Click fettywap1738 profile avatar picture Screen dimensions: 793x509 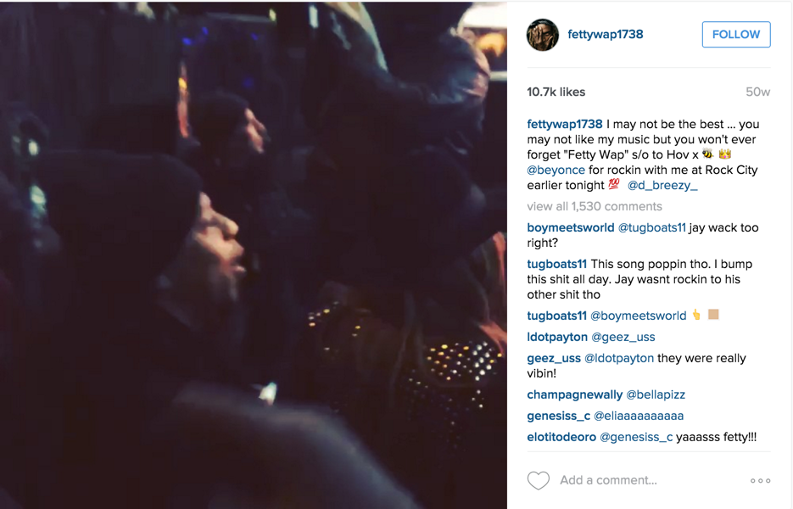(x=543, y=35)
